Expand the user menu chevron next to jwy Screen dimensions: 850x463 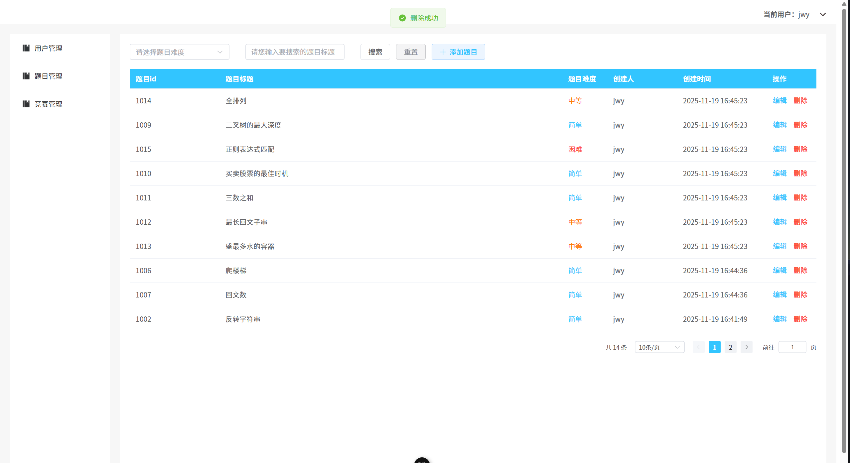pyautogui.click(x=823, y=15)
